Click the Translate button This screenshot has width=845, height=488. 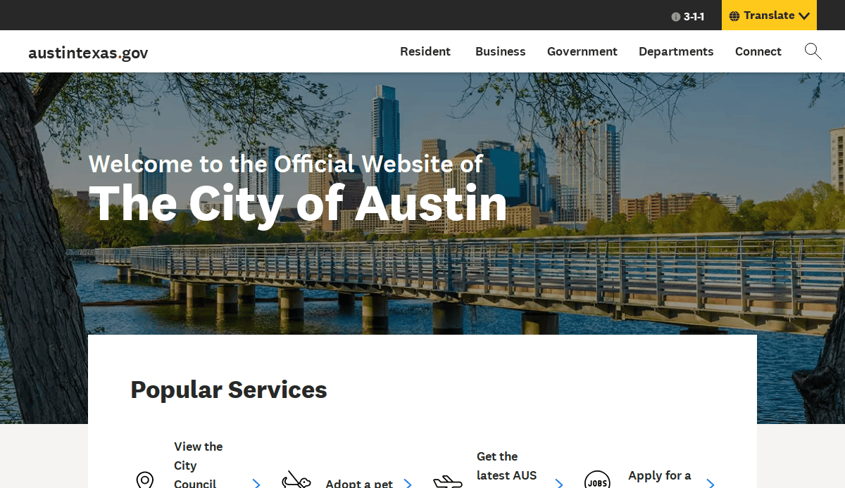pos(769,15)
